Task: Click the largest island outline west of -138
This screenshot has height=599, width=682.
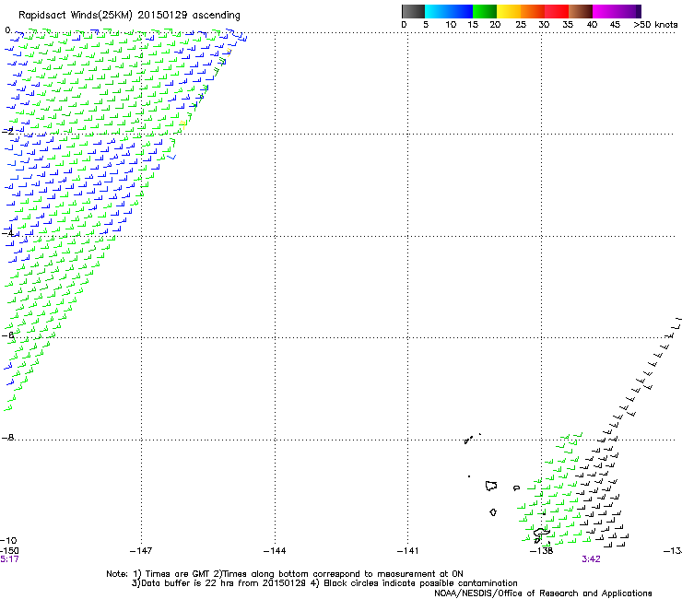Action: coord(491,486)
